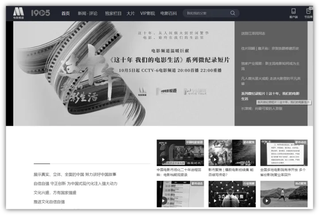Play the 影市聚焦 爆款电影拍续集 video

232,153
